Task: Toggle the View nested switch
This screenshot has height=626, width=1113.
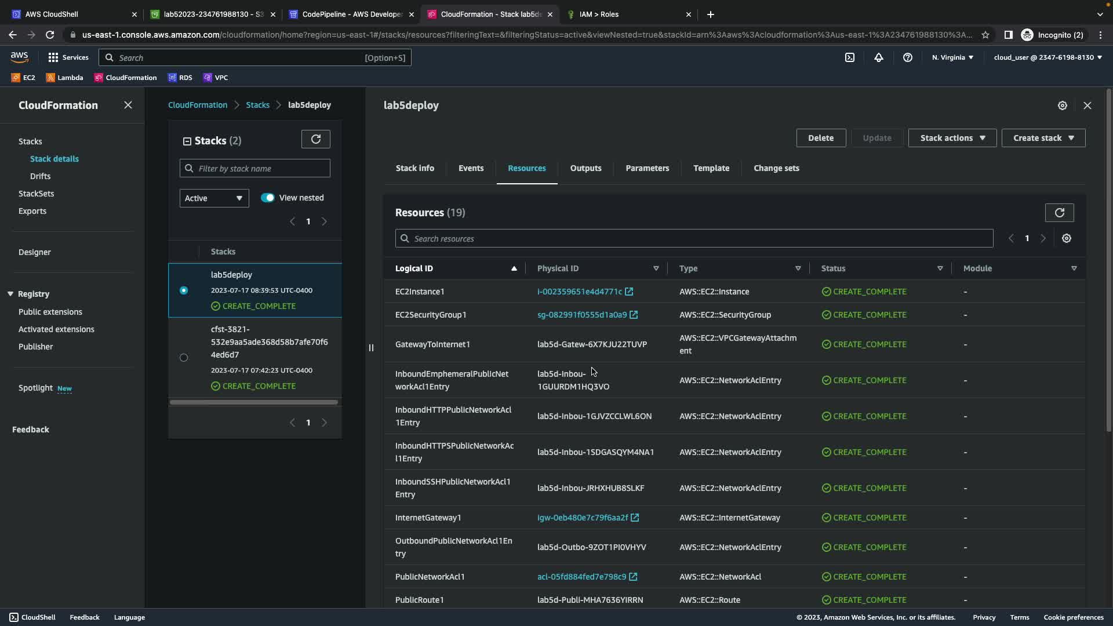Action: pos(267,198)
